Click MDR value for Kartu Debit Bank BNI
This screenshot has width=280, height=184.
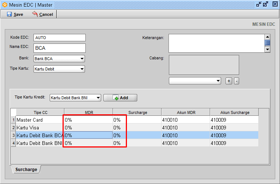(x=89, y=143)
